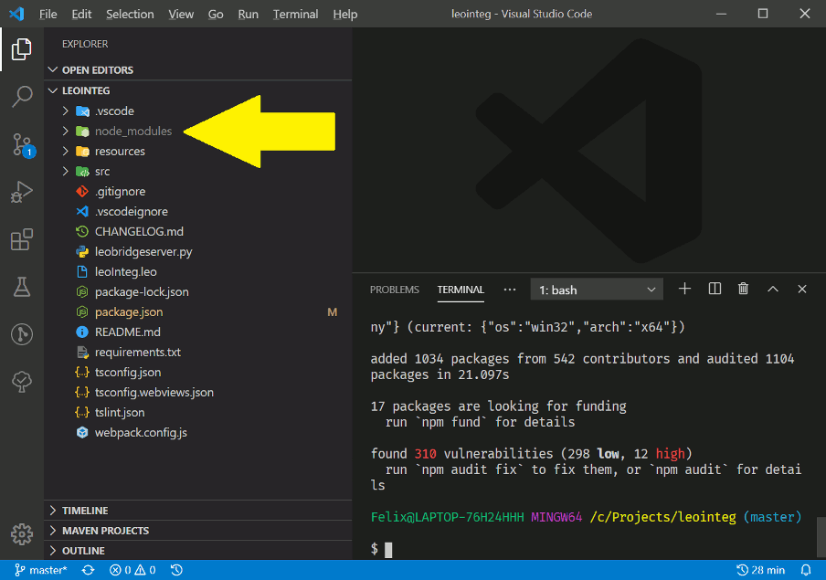Open the Go menu

(216, 15)
